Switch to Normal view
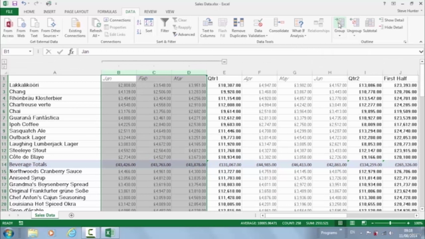Image resolution: width=425 pixels, height=239 pixels. pyautogui.click(x=340, y=223)
